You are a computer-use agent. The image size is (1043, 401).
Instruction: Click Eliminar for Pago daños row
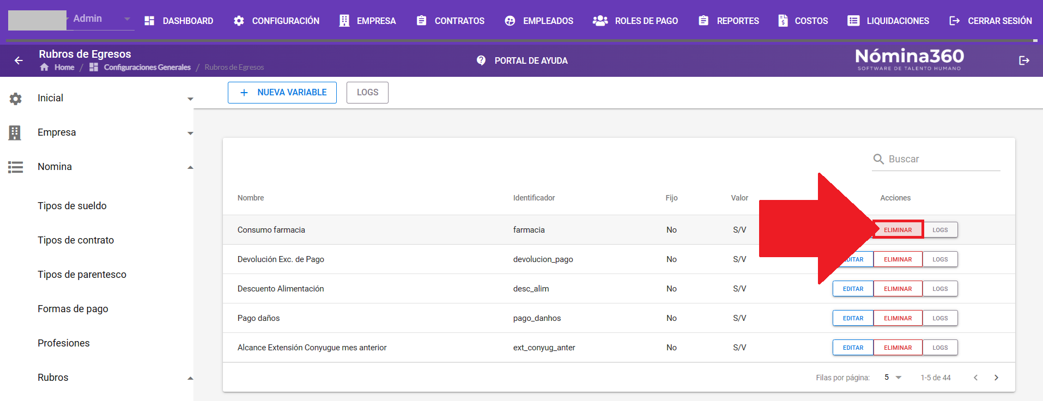[x=898, y=318]
